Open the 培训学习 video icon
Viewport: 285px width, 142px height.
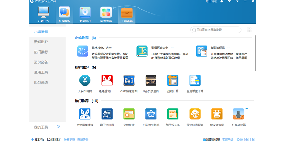(85, 12)
